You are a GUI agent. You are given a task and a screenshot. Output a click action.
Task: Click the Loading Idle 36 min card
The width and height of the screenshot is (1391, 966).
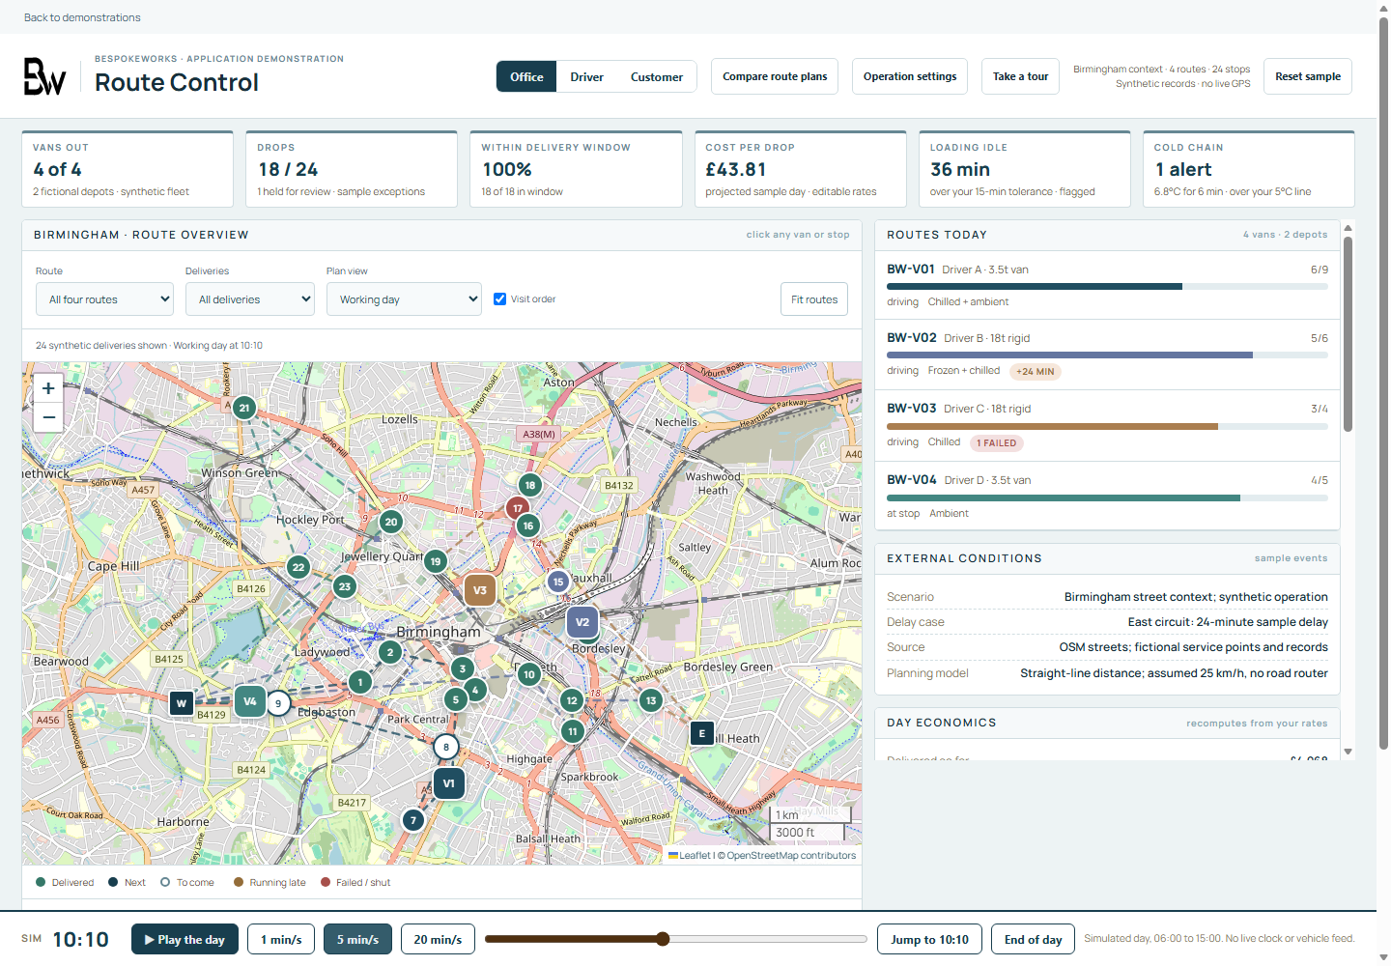tap(1024, 169)
